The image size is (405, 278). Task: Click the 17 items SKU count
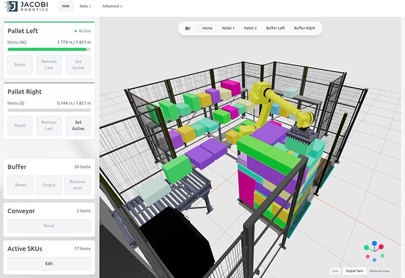pyautogui.click(x=83, y=249)
